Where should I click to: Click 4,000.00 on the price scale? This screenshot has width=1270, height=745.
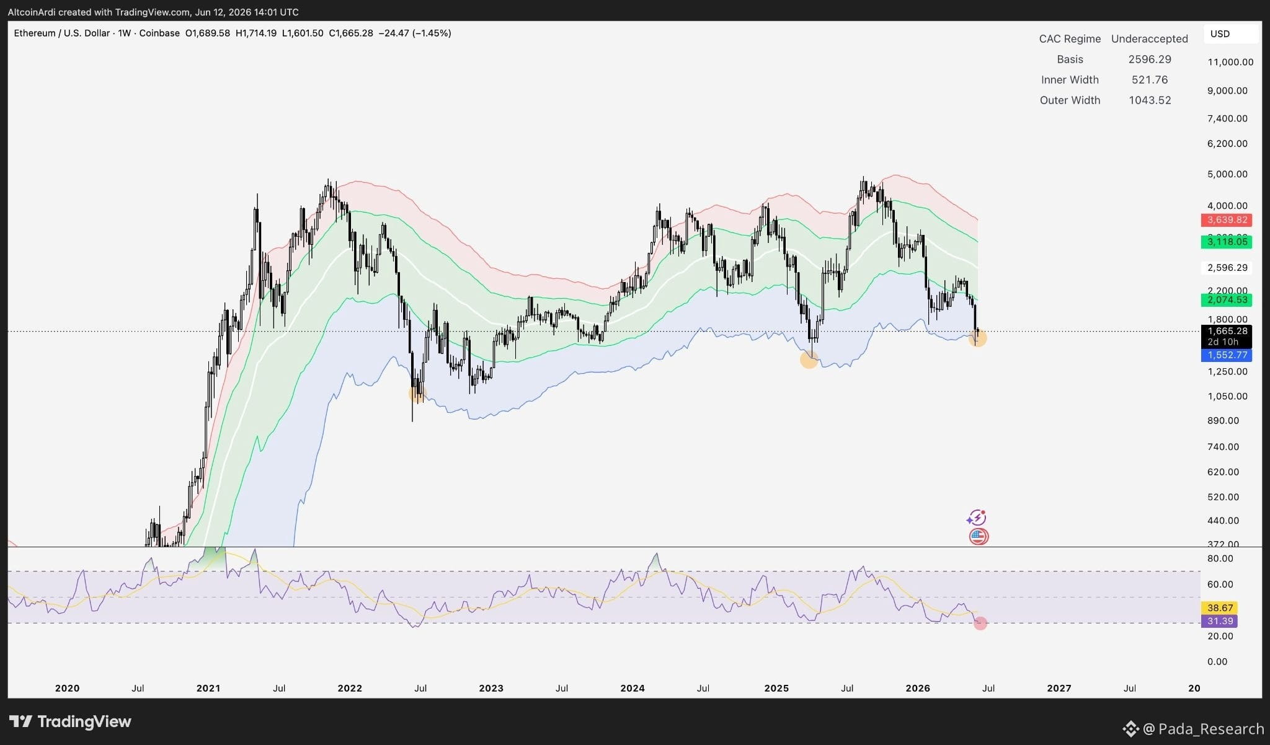(1227, 206)
